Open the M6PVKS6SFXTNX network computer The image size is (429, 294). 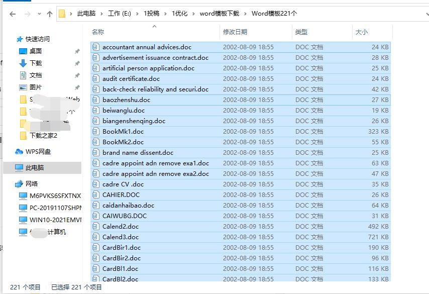pyautogui.click(x=55, y=196)
